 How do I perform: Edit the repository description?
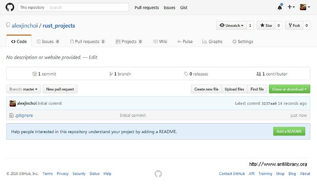(93, 57)
